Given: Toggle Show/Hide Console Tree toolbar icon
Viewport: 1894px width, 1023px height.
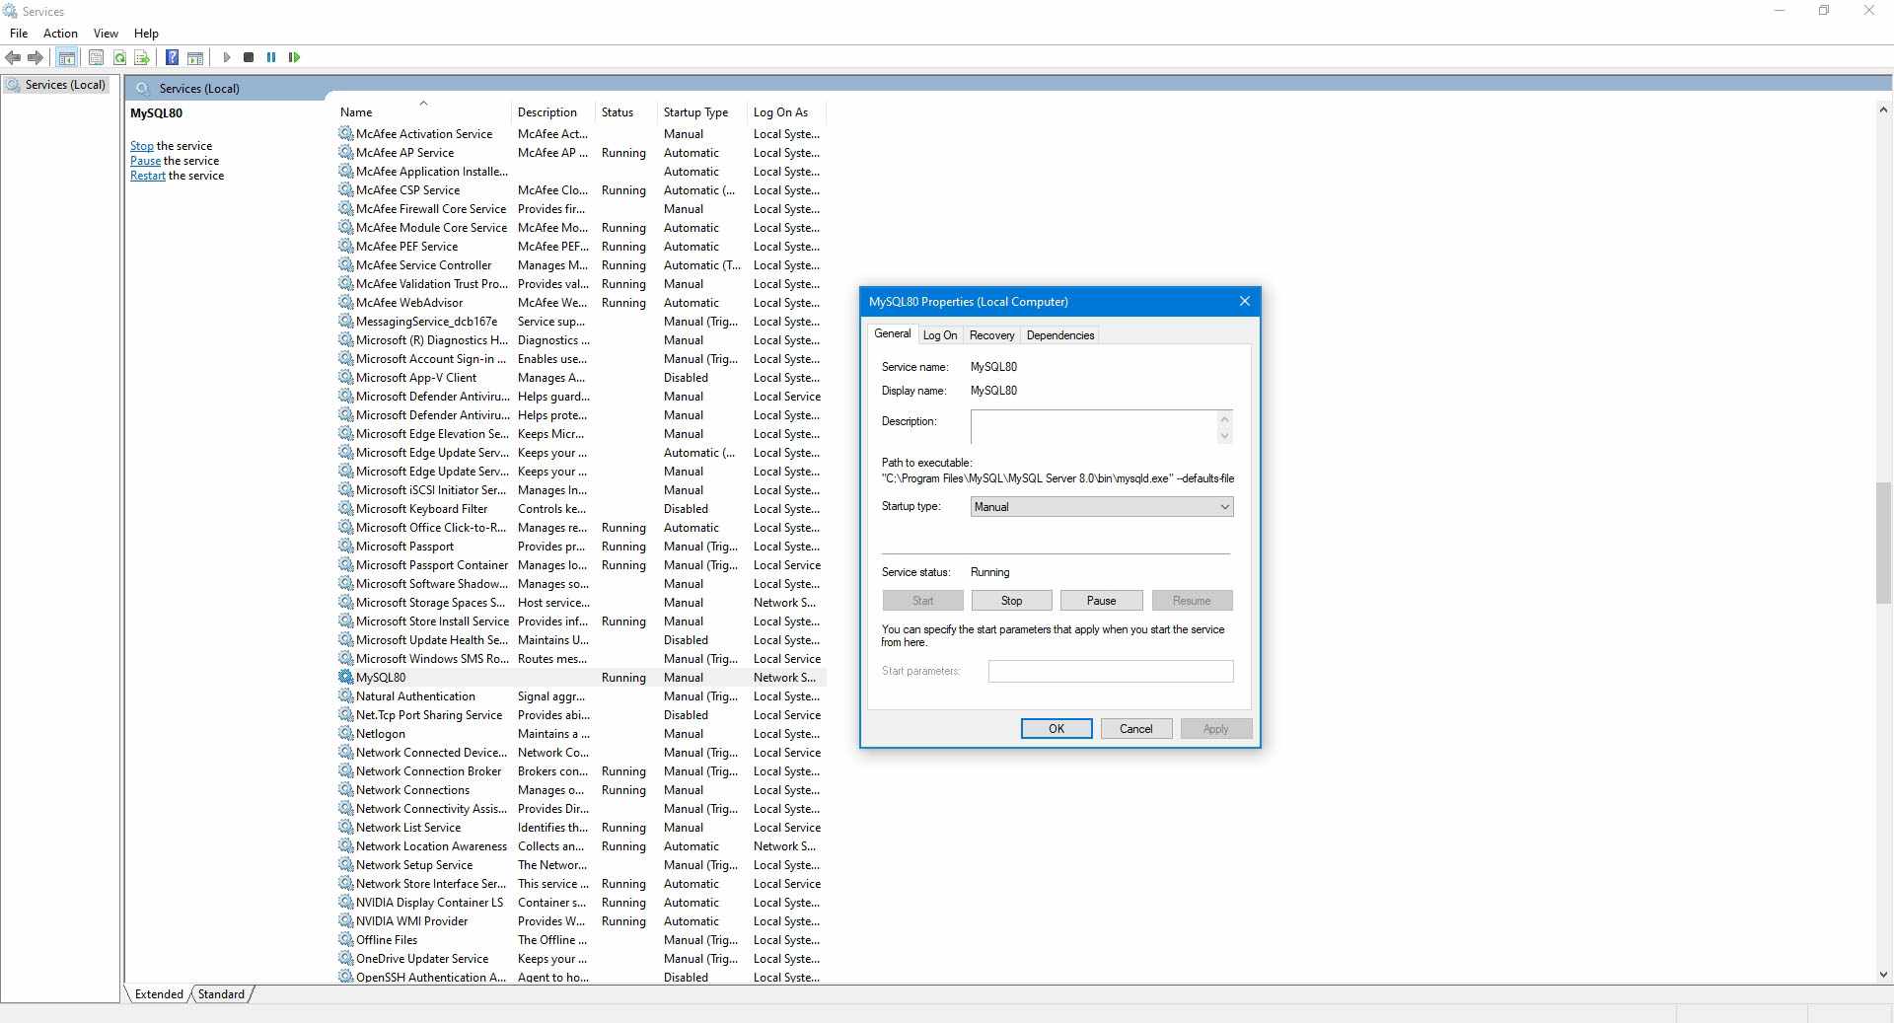Looking at the screenshot, I should [x=67, y=57].
